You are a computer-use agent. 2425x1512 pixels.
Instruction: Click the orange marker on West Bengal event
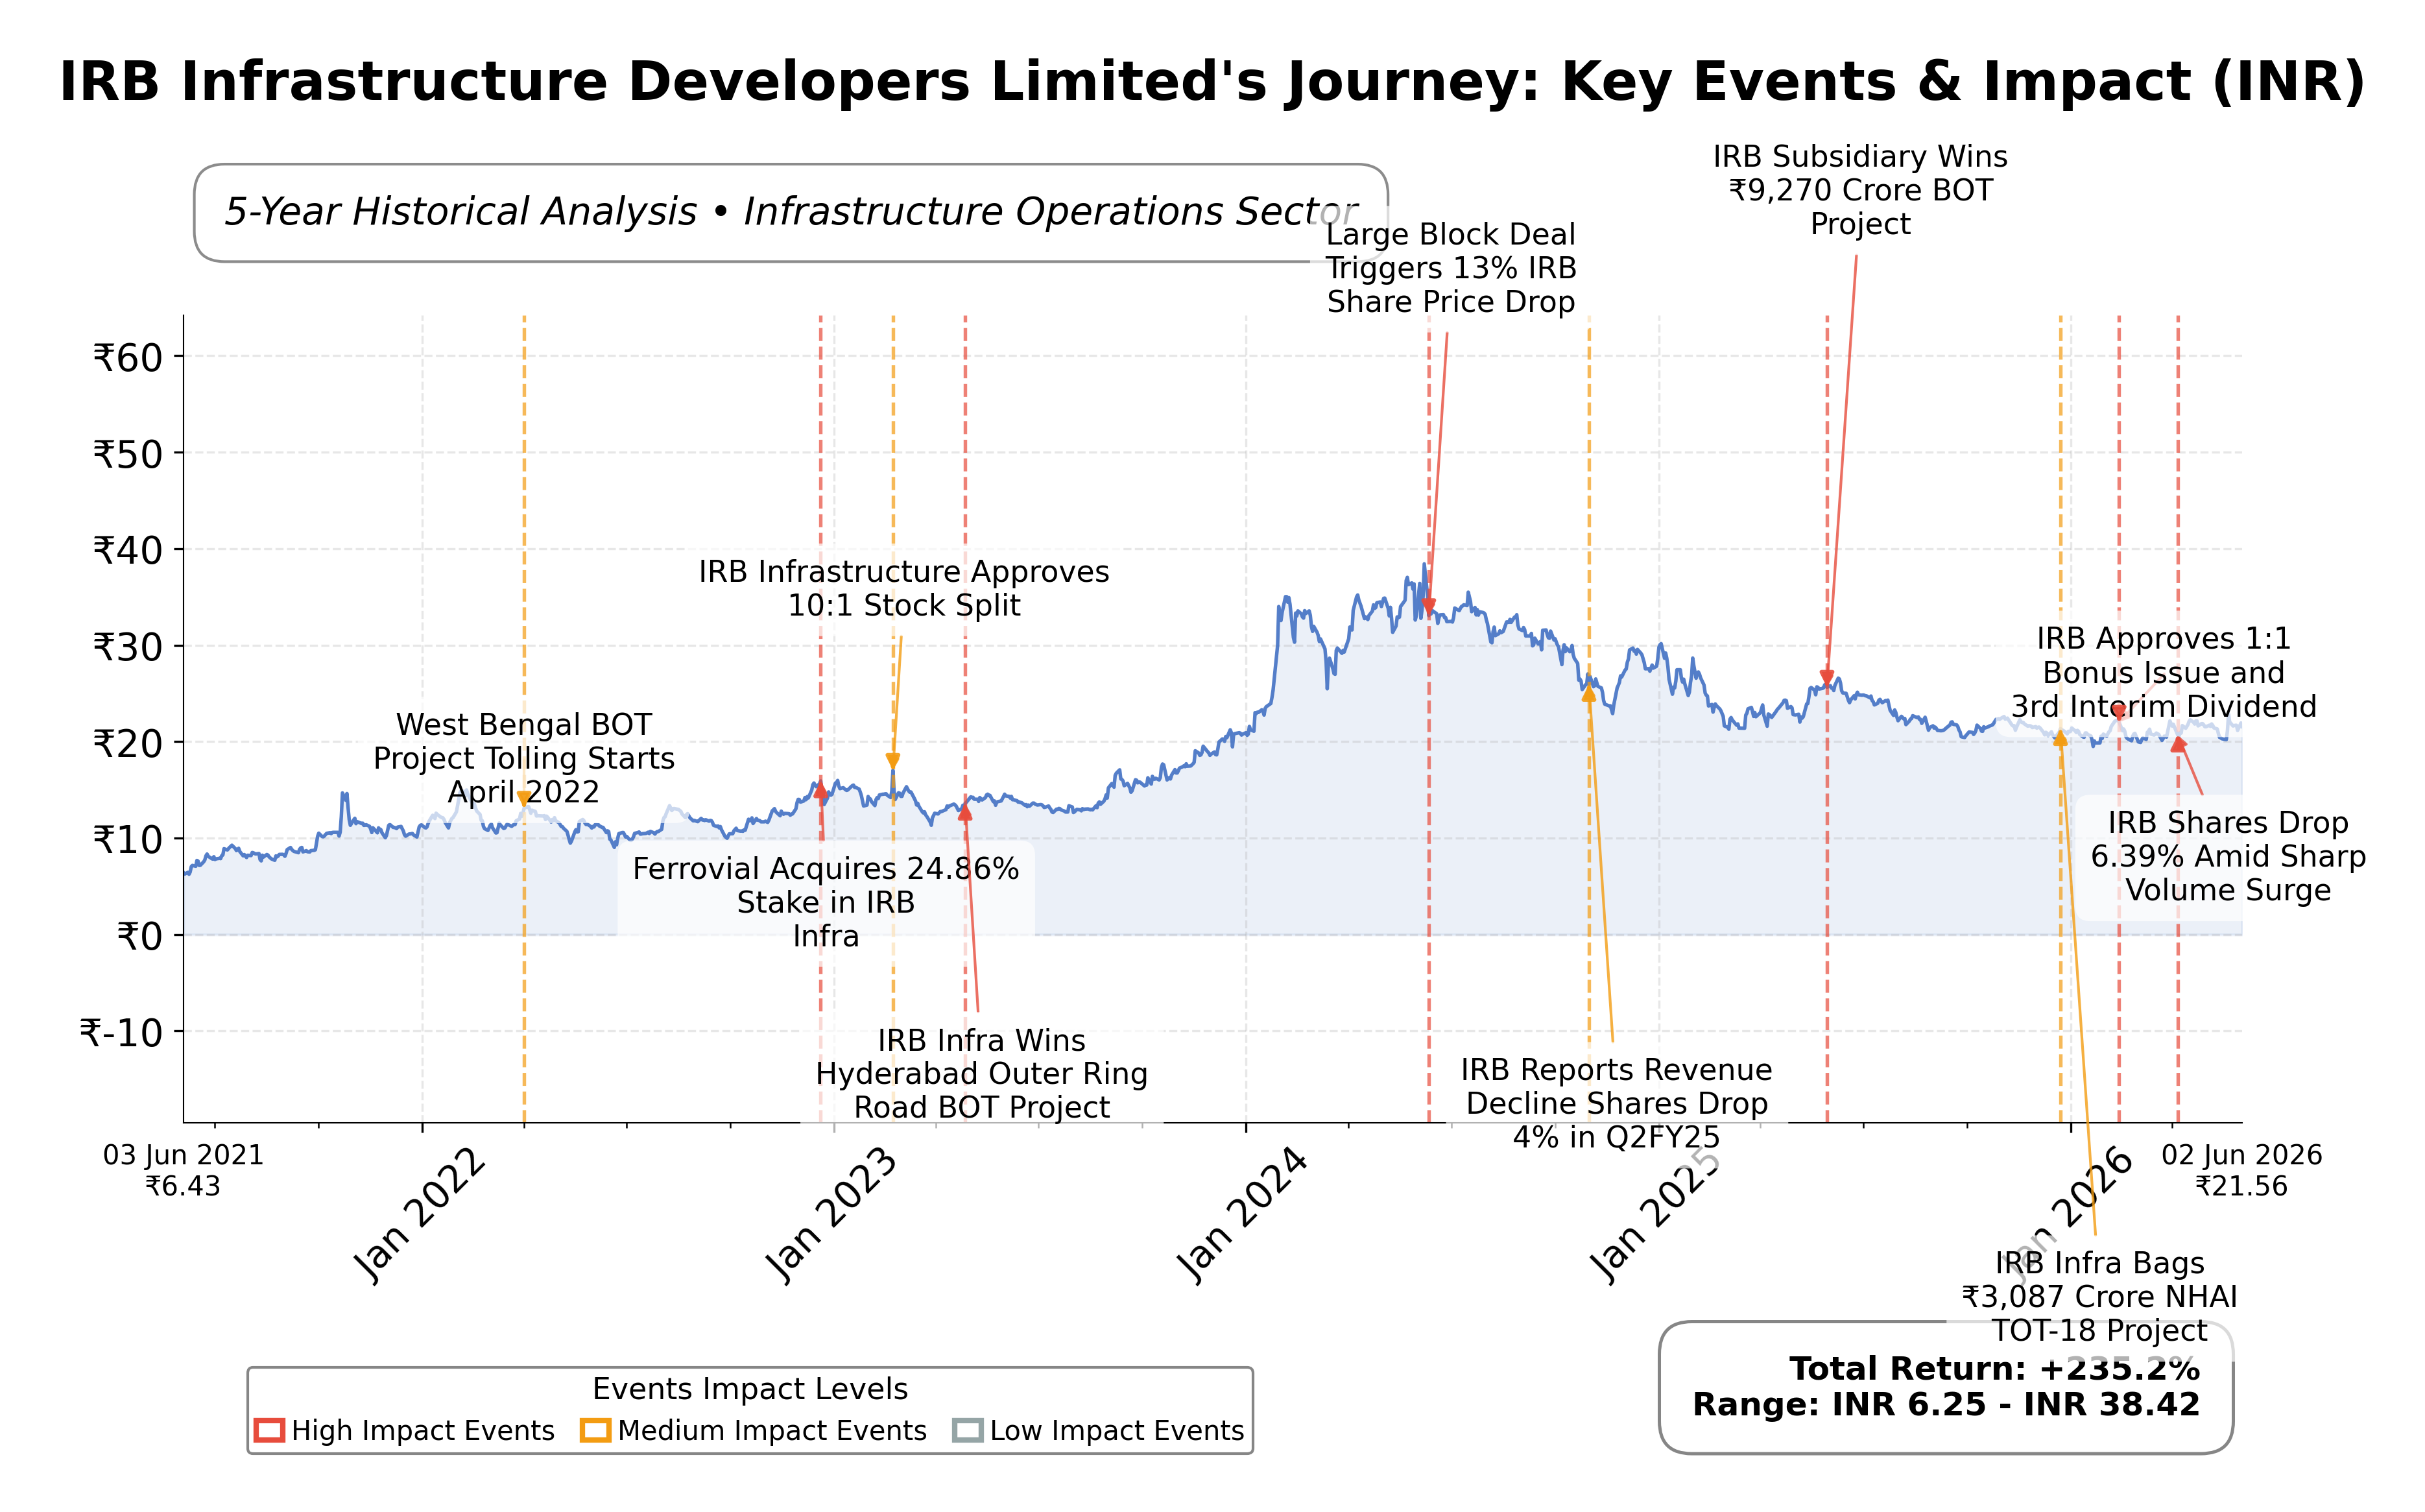524,798
